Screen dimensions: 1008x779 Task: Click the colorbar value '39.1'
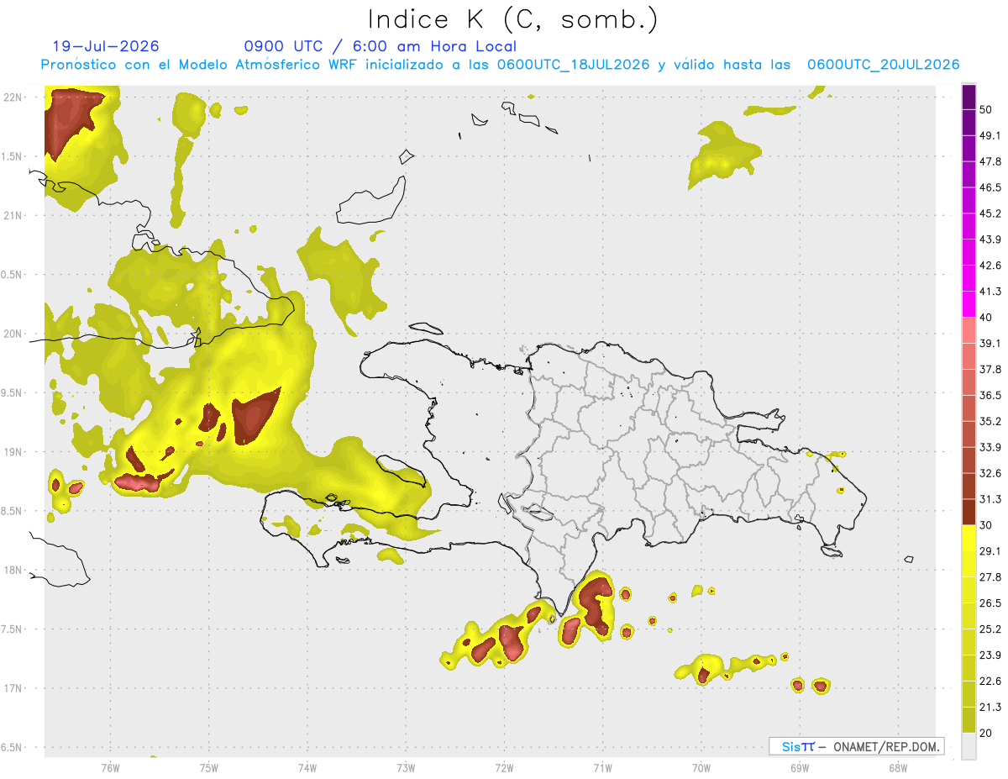(x=991, y=343)
